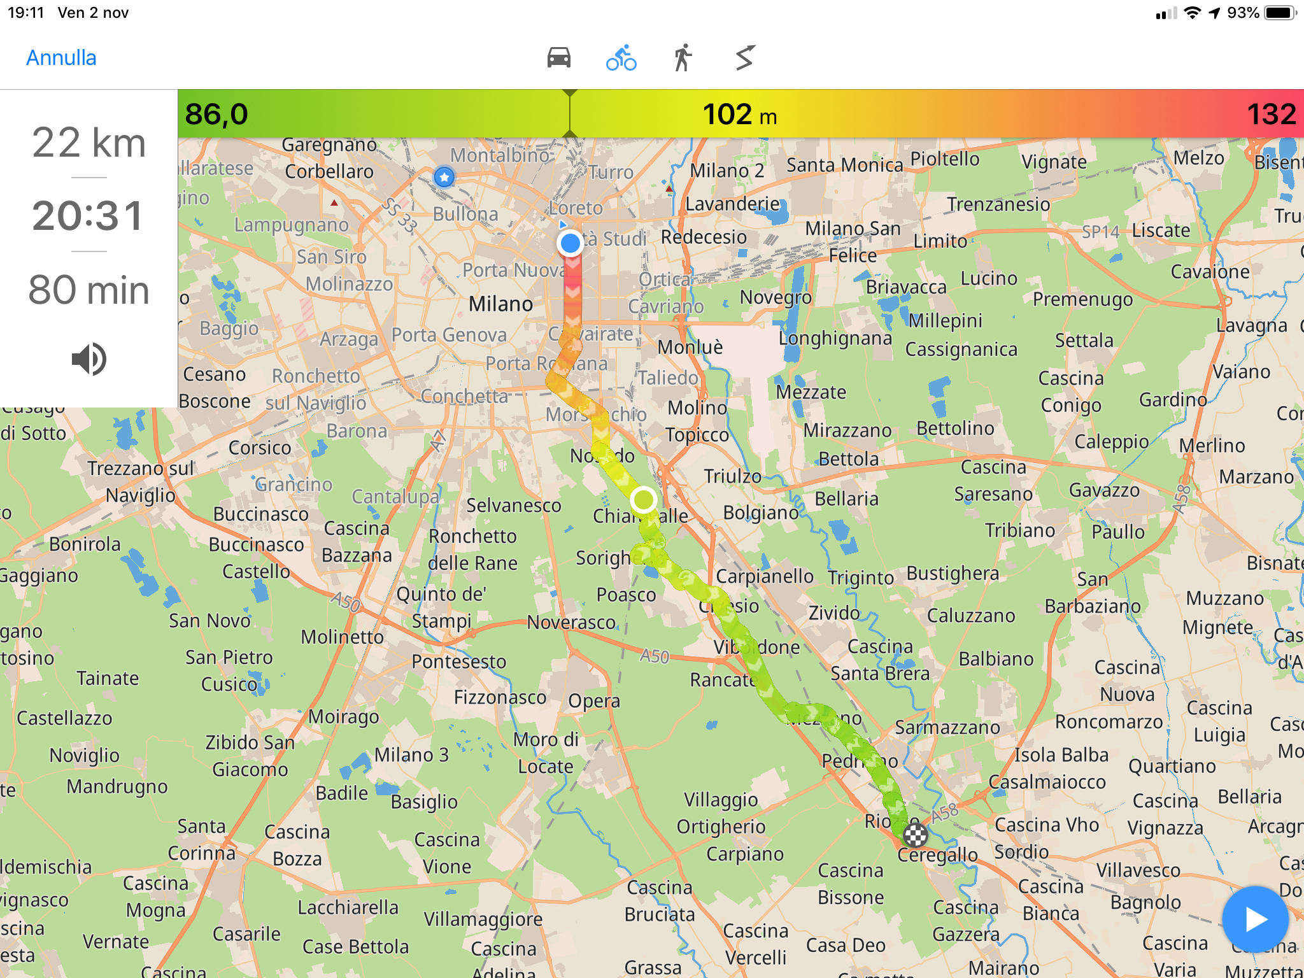This screenshot has height=978, width=1304.
Task: Tap the 102 m elevation gradient bar
Action: coord(739,115)
